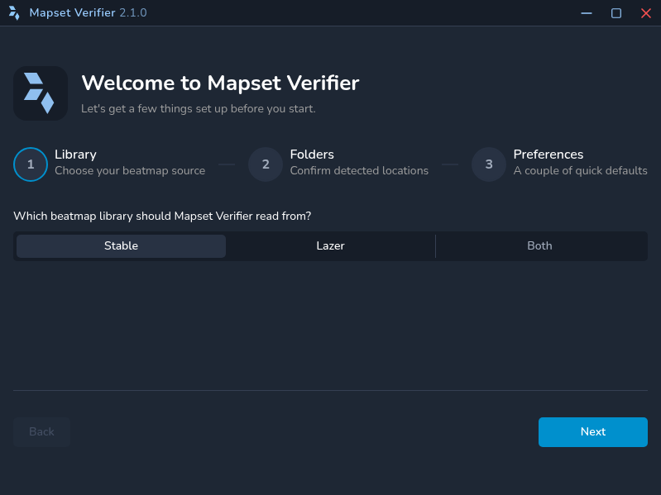Viewport: 661px width, 495px height.
Task: Choose the Lazer library option
Action: click(x=331, y=245)
